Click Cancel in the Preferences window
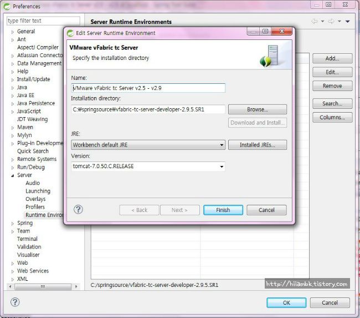The height and width of the screenshot is (318, 360). 330,303
